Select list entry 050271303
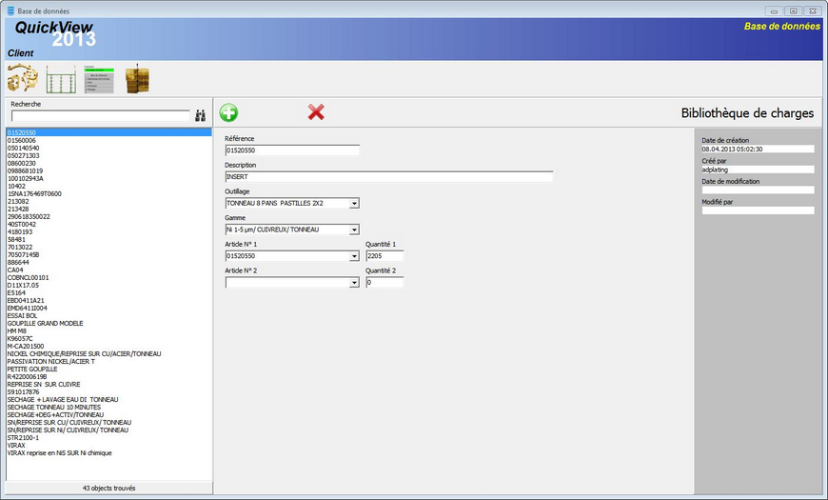The height and width of the screenshot is (500, 828). 108,156
